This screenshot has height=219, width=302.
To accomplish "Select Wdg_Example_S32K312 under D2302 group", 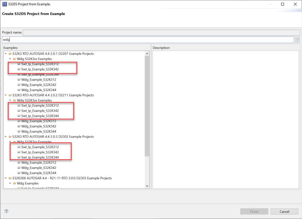I will (39, 163).
